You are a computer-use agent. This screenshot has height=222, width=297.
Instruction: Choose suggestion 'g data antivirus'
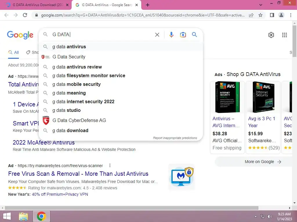(x=120, y=47)
